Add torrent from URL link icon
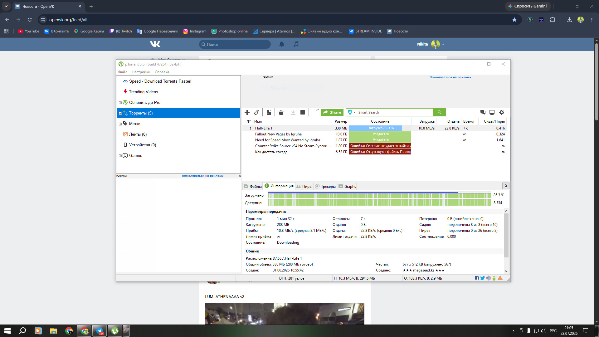 (x=257, y=112)
